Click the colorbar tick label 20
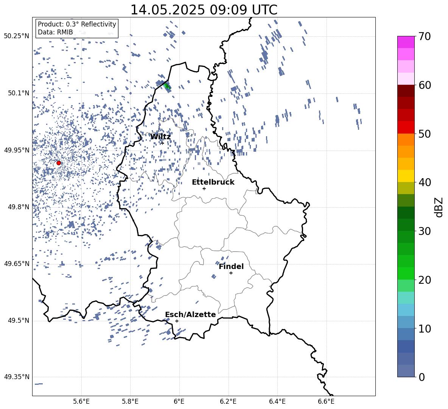448x409 pixels. 425,280
